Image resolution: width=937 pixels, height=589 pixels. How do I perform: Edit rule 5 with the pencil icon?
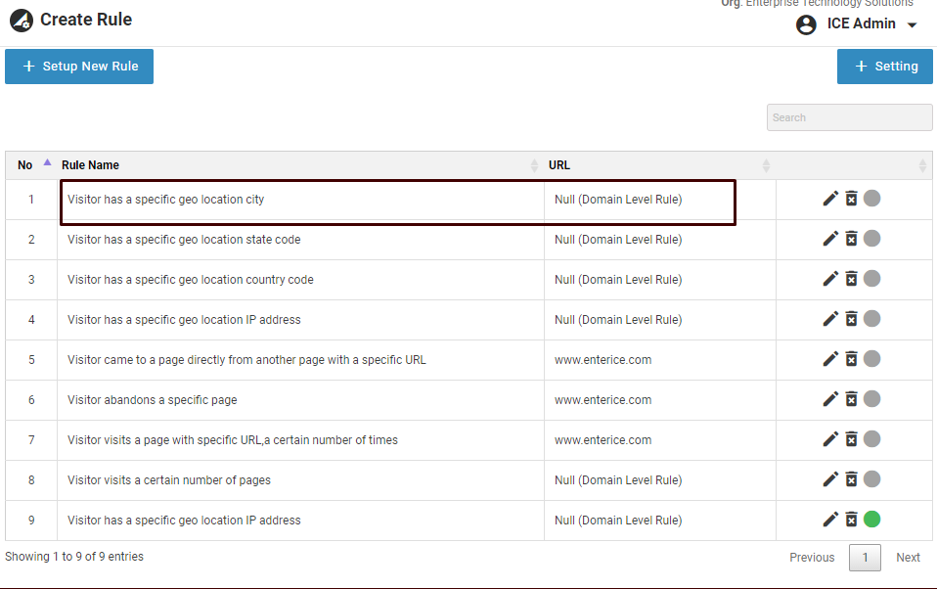(x=830, y=359)
